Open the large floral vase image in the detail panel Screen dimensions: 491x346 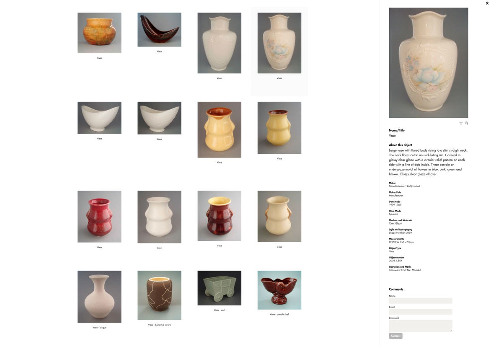coord(429,63)
